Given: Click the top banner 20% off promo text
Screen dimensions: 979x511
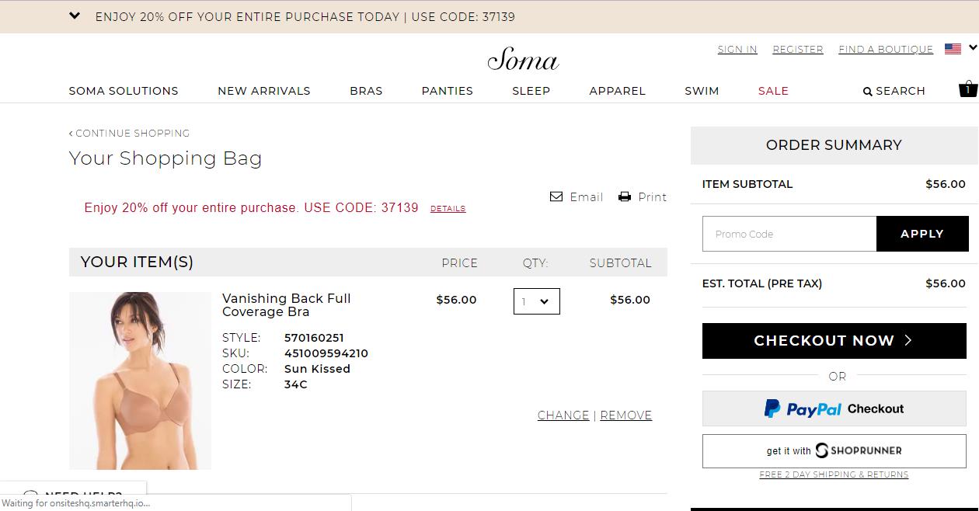Looking at the screenshot, I should tap(305, 17).
